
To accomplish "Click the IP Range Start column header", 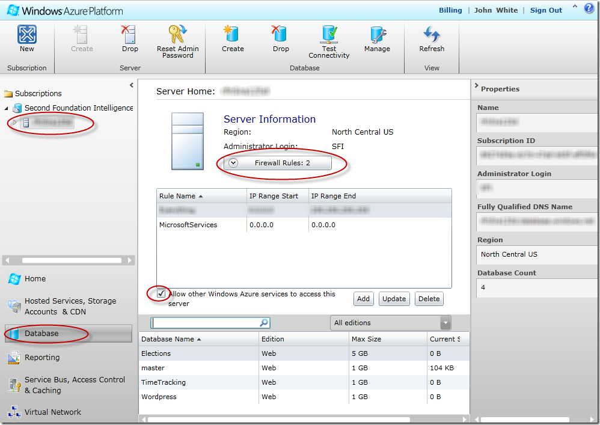I will click(278, 196).
